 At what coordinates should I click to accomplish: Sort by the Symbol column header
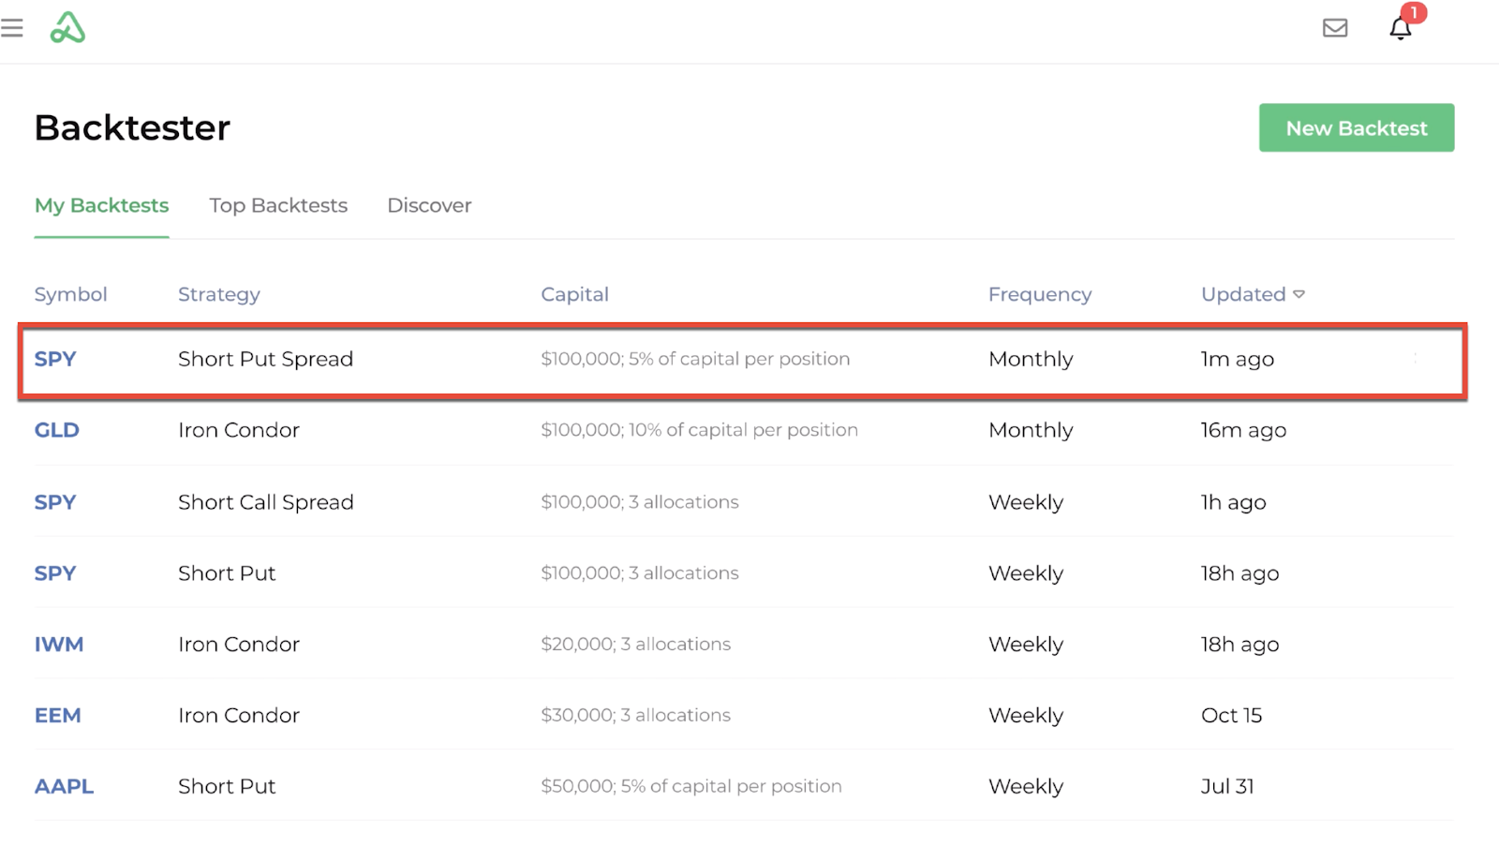[71, 294]
